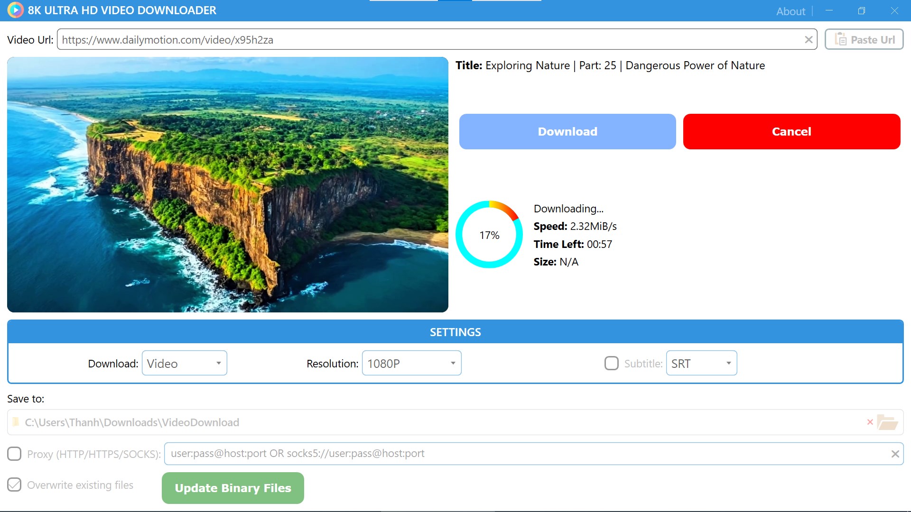Image resolution: width=911 pixels, height=512 pixels.
Task: Click the Update Binary Files button
Action: (232, 488)
